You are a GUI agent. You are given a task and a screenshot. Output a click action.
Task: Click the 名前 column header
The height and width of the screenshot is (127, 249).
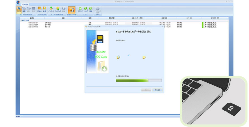(63, 18)
